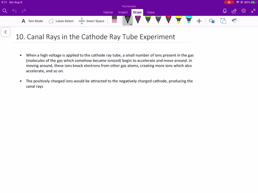Select the yellow highlighter
The image size is (258, 193).
[179, 20]
